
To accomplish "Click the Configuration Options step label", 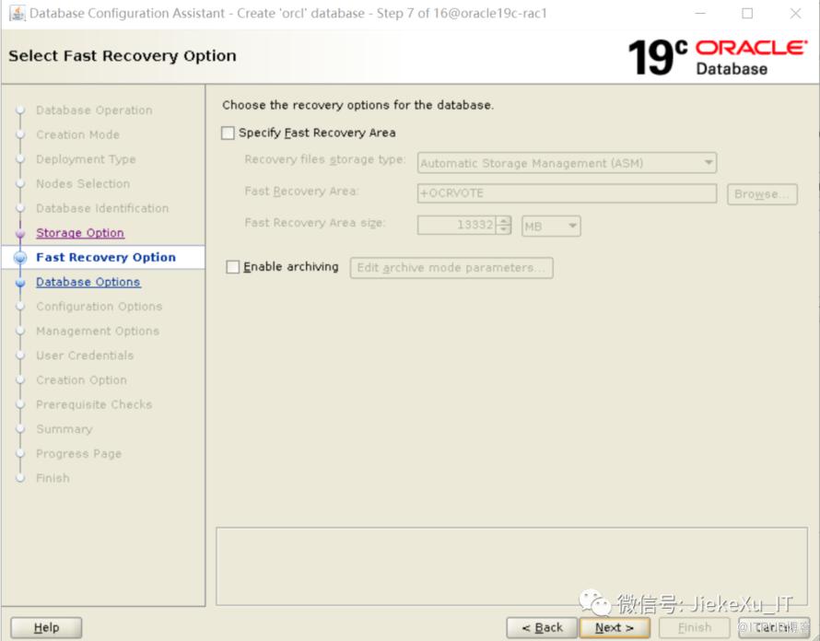I will click(99, 307).
